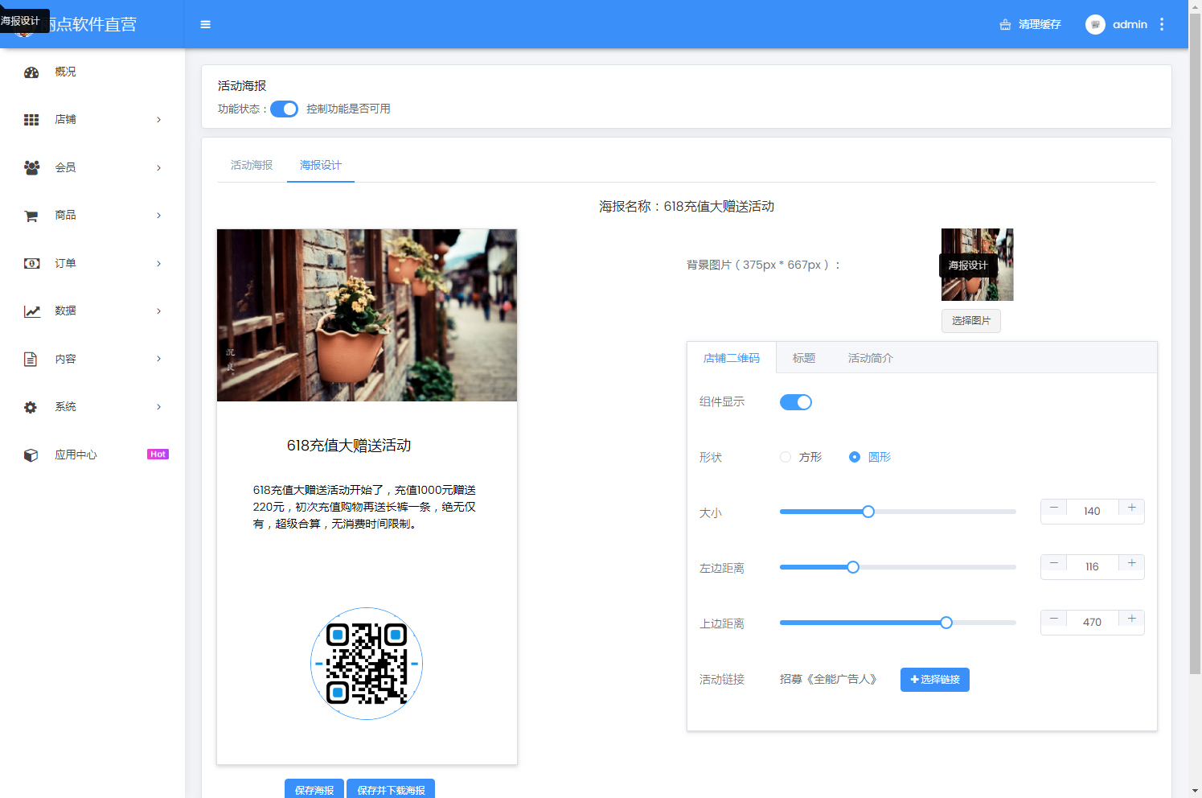This screenshot has height=798, width=1202.
Task: Increase 大小 value with plus button
Action: coord(1131,508)
